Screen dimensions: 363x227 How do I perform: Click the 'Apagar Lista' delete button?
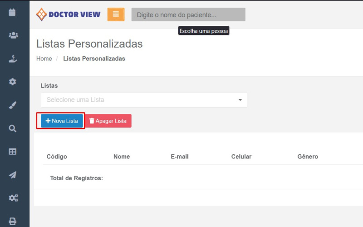coord(108,121)
